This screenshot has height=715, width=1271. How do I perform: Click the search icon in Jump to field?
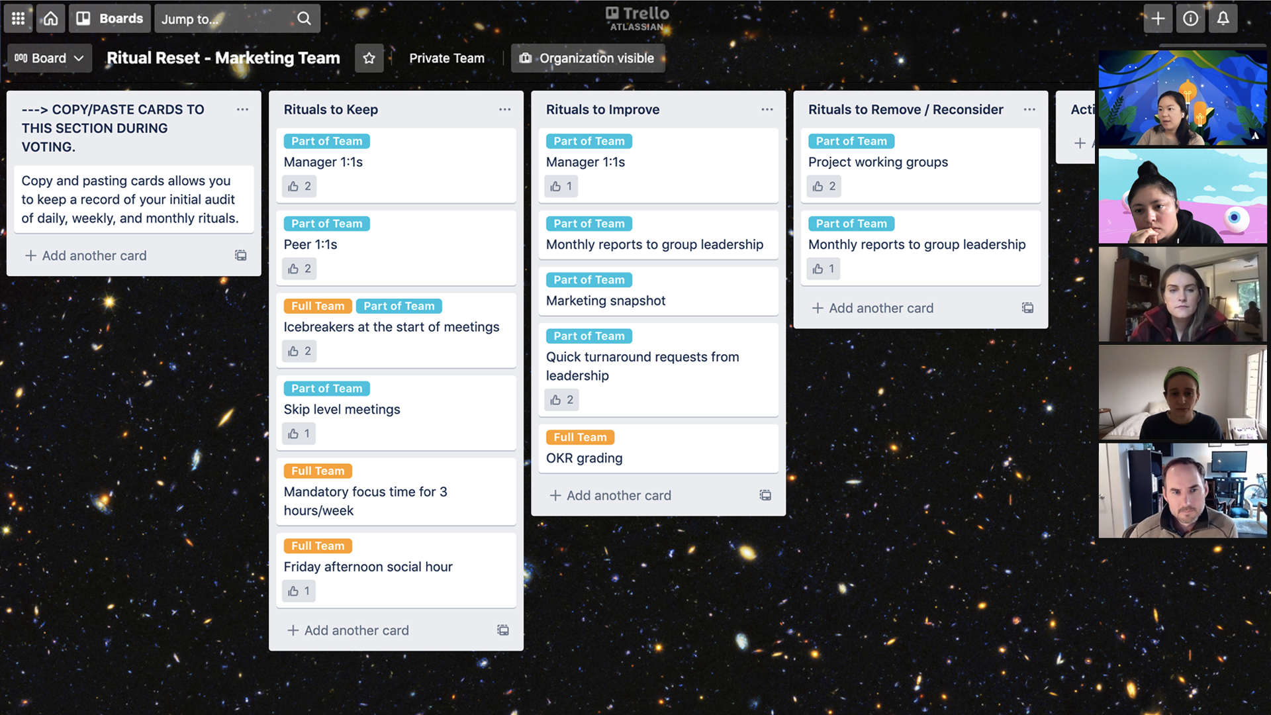pos(304,19)
